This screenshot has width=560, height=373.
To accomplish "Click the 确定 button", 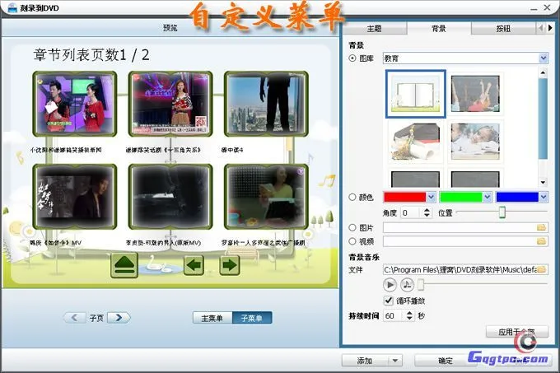I will pyautogui.click(x=446, y=361).
